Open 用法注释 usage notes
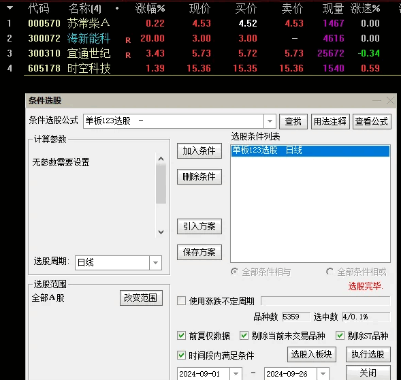The height and width of the screenshot is (380, 401). point(330,121)
